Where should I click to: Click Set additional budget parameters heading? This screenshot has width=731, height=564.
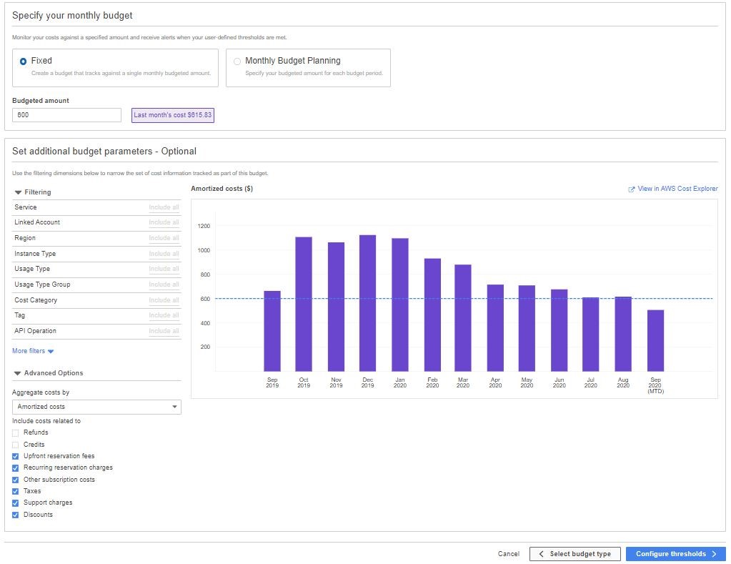(104, 151)
